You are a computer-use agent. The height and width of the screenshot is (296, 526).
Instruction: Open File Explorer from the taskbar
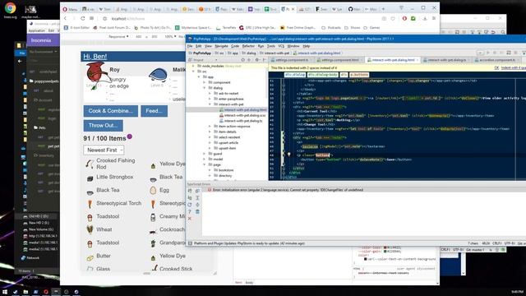coord(25,292)
